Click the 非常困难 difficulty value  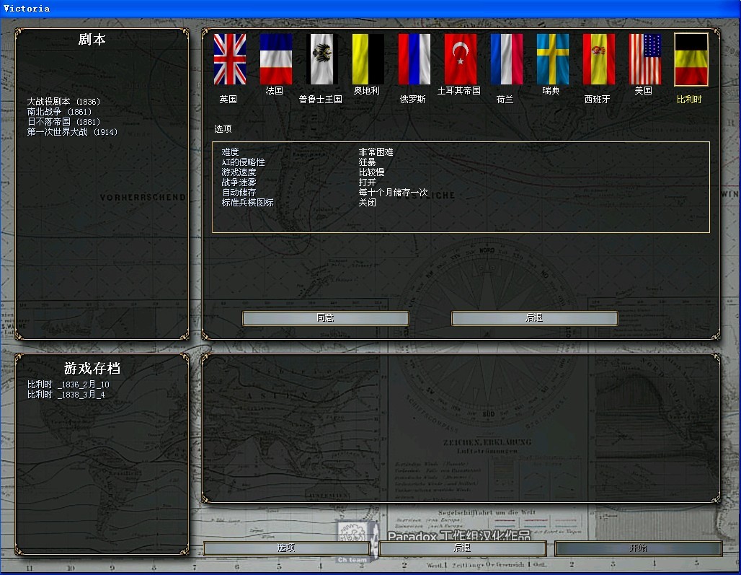(376, 152)
